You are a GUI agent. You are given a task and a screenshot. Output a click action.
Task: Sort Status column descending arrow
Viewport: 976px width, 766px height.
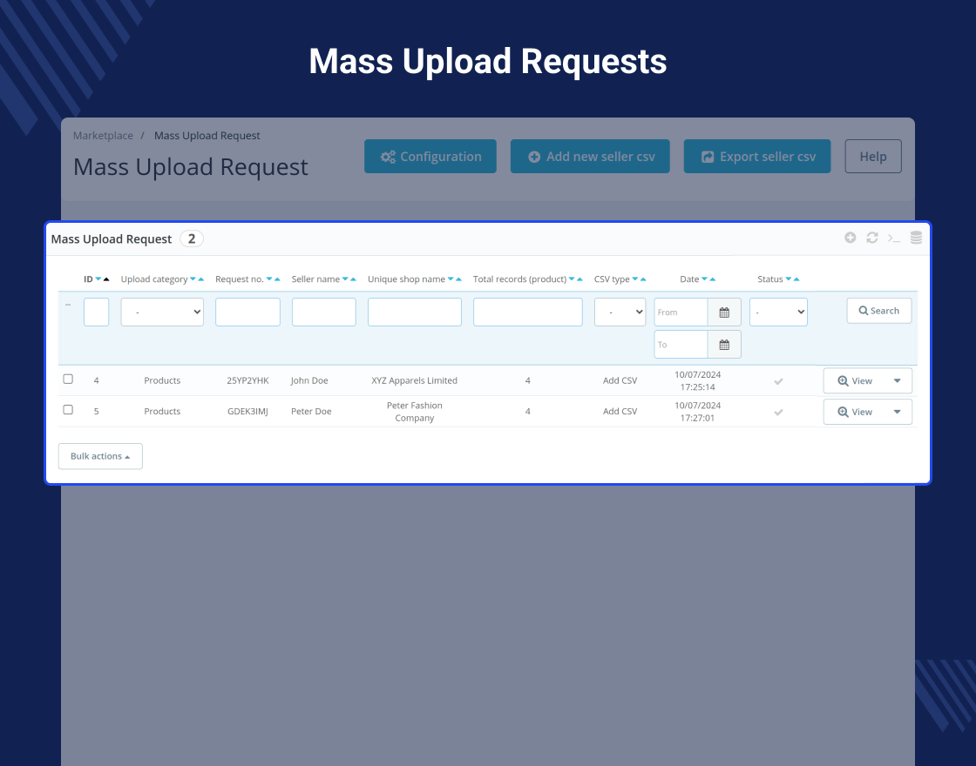coord(789,279)
